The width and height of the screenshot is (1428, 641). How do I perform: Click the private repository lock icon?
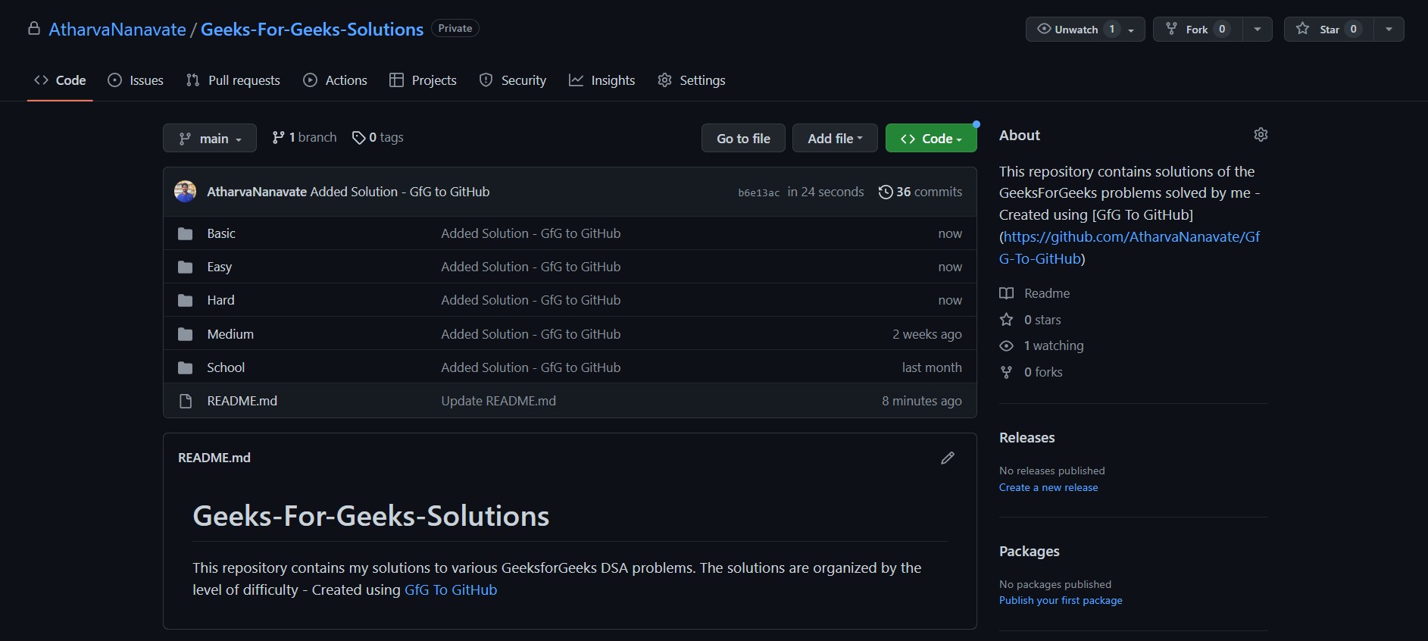coord(34,29)
